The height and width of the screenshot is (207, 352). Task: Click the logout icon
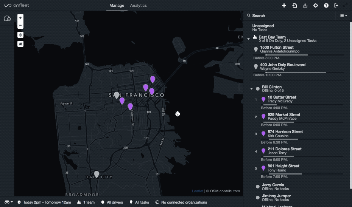336,5
